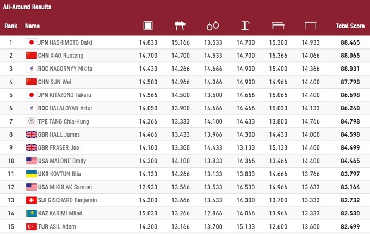Click Swiss flag beside GISCHARD Benjamin
This screenshot has width=370, height=234.
[31, 200]
